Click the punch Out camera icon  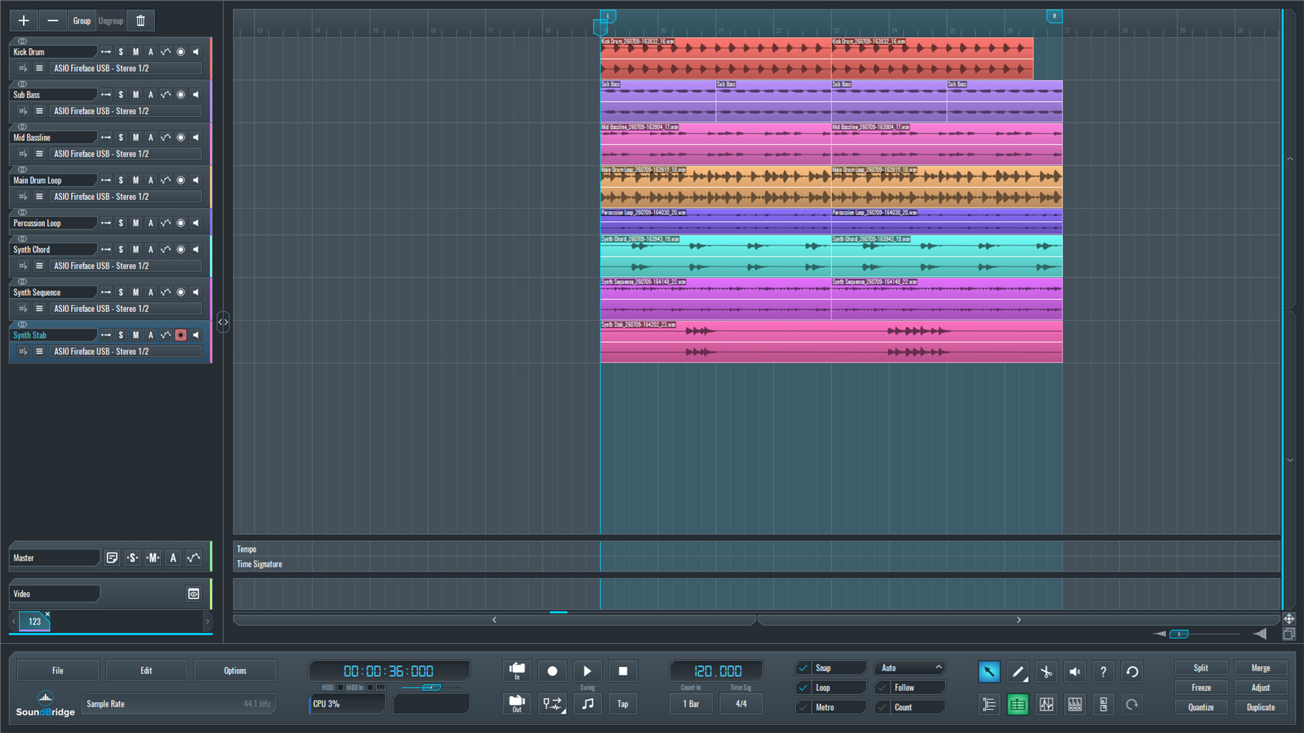point(517,704)
